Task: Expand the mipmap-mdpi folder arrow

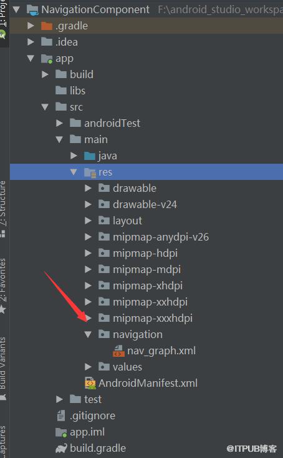Action: pyautogui.click(x=88, y=269)
